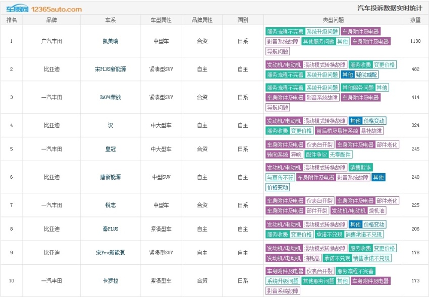
Task: Open the 卡罗拉 car series link
Action: click(110, 281)
